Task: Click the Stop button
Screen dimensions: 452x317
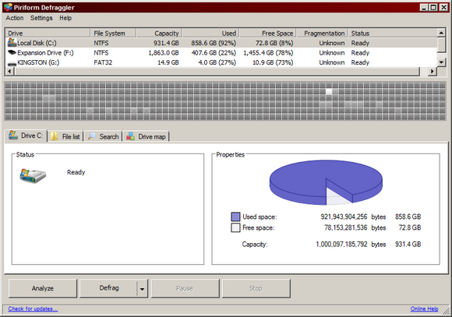Action: pos(256,288)
